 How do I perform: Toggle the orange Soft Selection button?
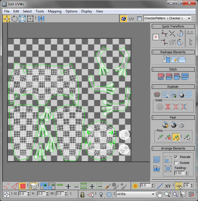(135, 186)
